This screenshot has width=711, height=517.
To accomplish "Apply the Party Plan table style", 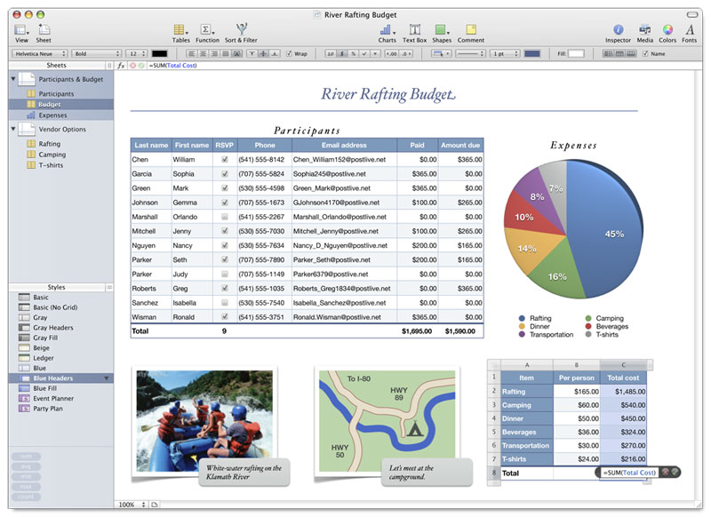I will pos(50,409).
